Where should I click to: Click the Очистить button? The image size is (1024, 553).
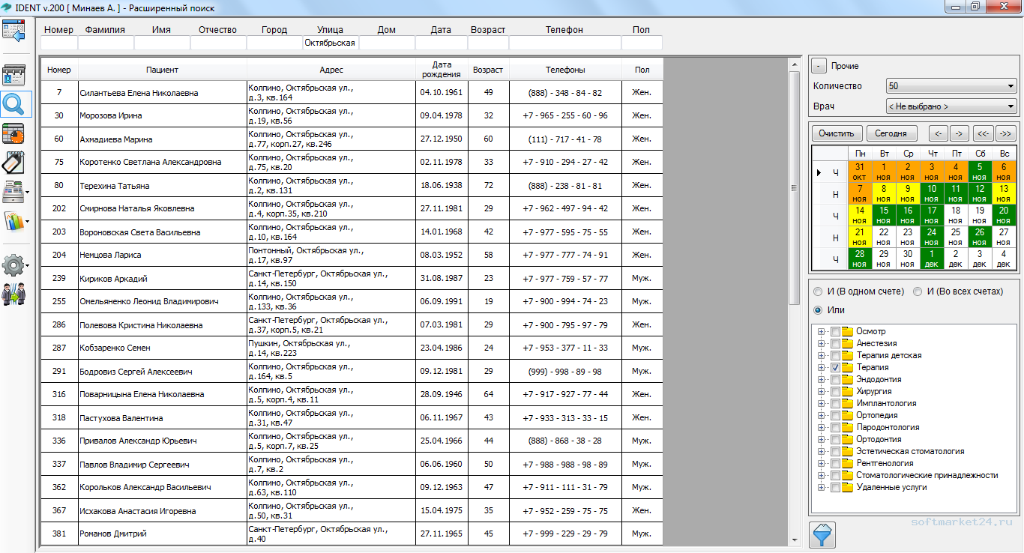click(x=837, y=133)
